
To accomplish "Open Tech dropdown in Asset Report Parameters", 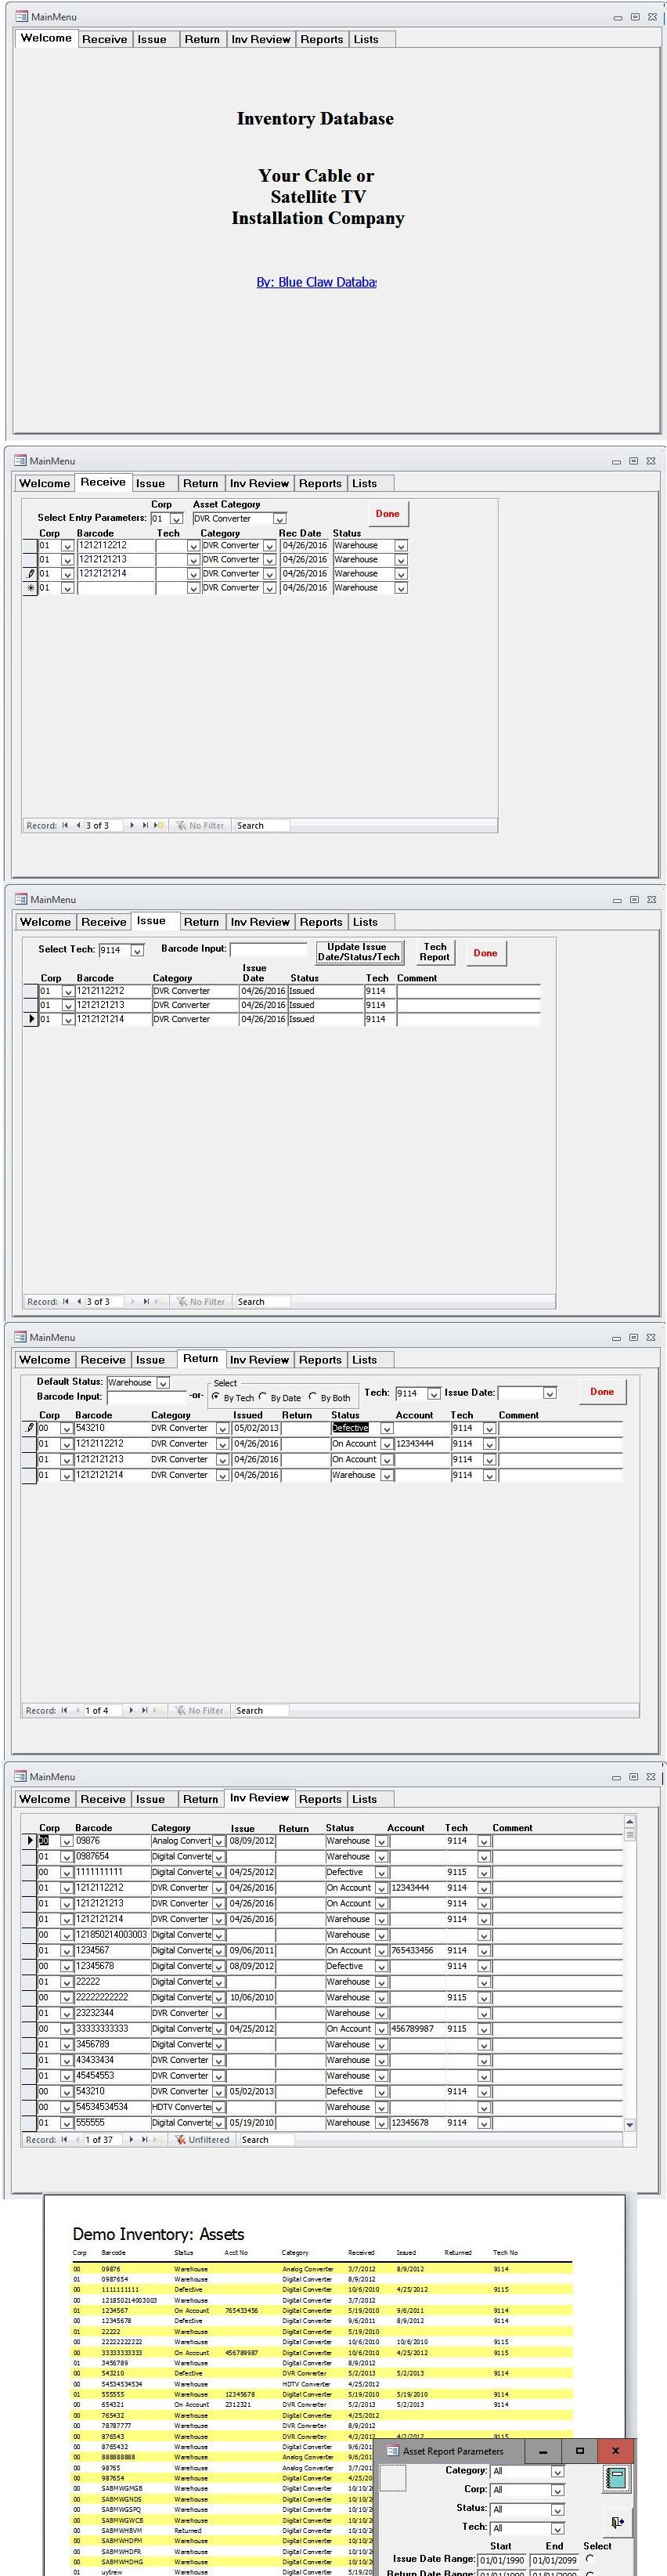I will 558,2528.
